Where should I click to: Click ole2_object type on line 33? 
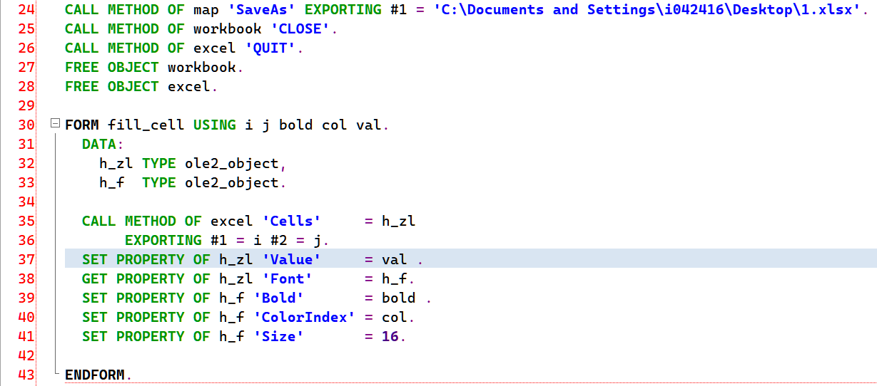coord(232,183)
